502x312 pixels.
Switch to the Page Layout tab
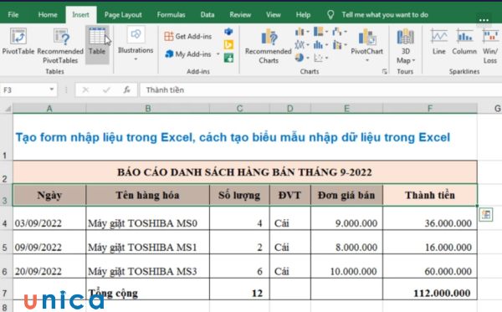click(x=123, y=15)
